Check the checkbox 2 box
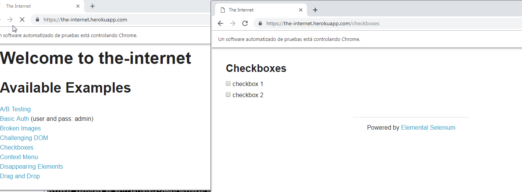This screenshot has height=192, width=522. pos(228,94)
